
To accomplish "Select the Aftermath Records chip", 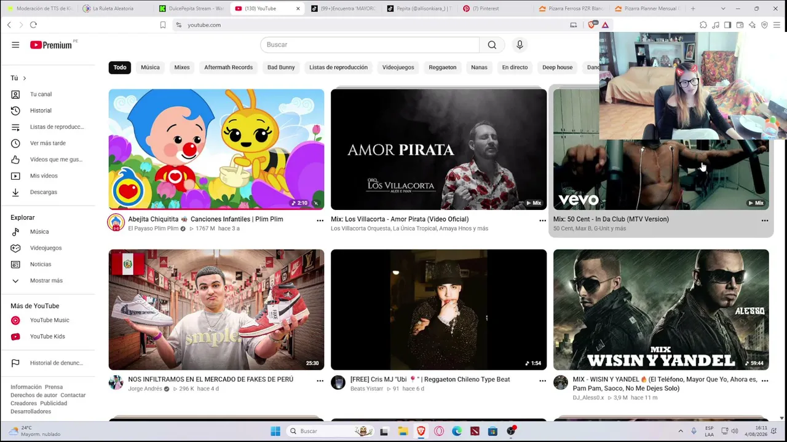I will (228, 68).
